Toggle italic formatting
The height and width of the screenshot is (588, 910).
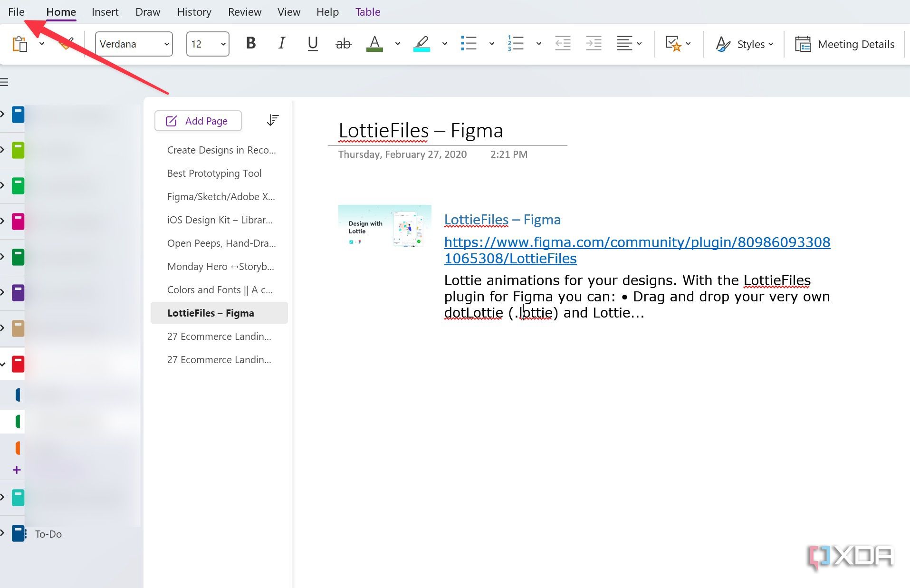pyautogui.click(x=281, y=43)
